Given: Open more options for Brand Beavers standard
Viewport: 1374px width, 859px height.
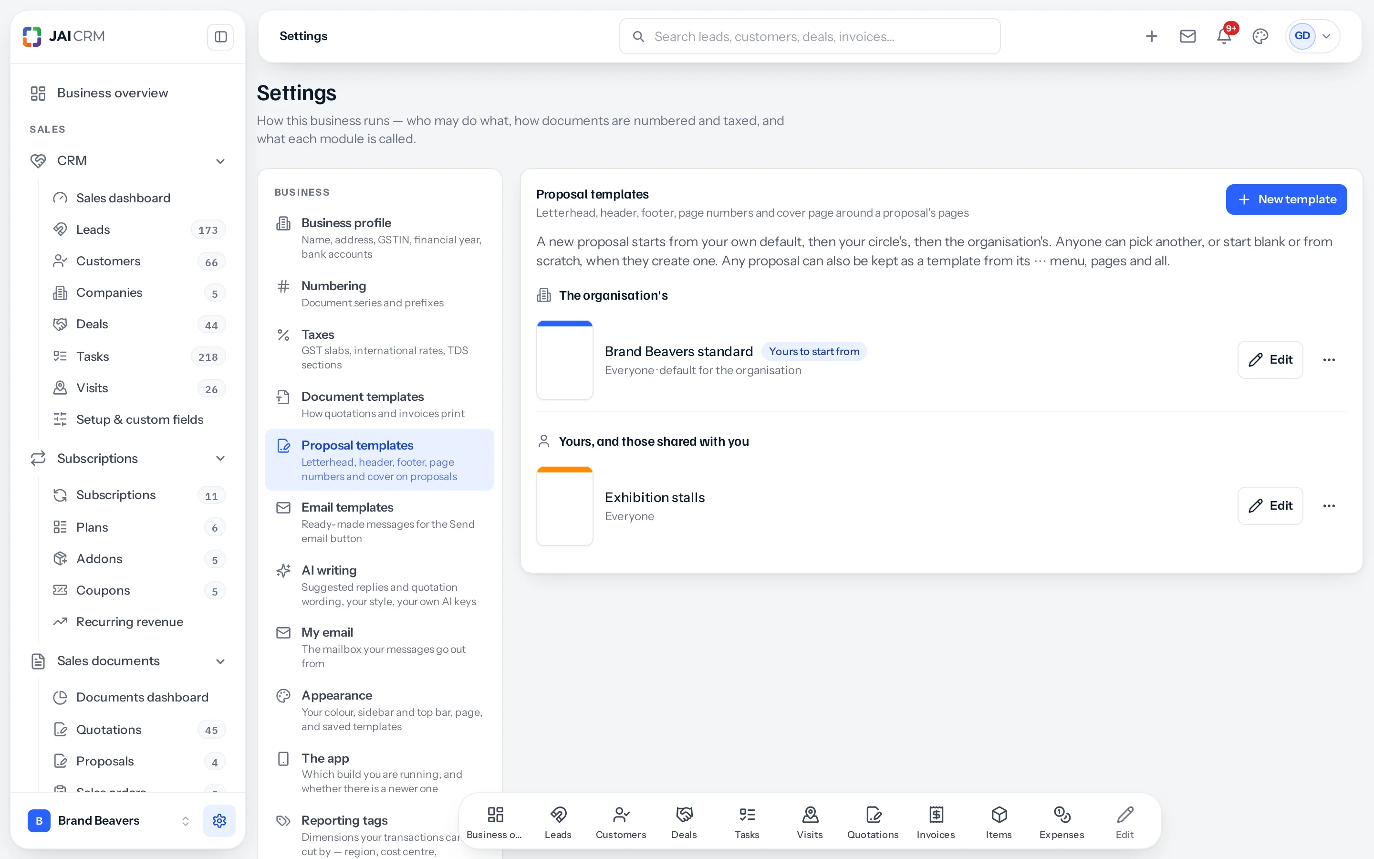Looking at the screenshot, I should coord(1329,360).
